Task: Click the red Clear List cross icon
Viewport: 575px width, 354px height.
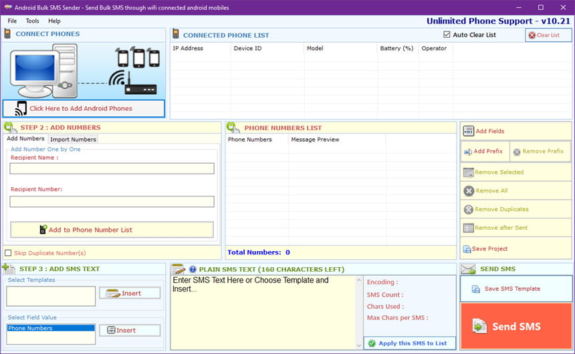Action: pyautogui.click(x=532, y=35)
